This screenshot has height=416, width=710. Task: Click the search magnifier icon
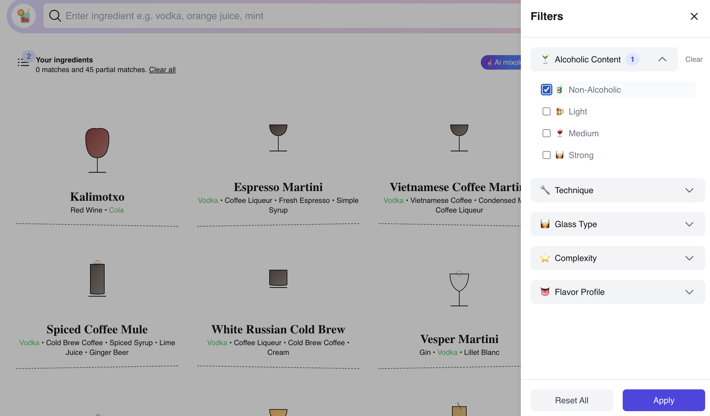55,16
